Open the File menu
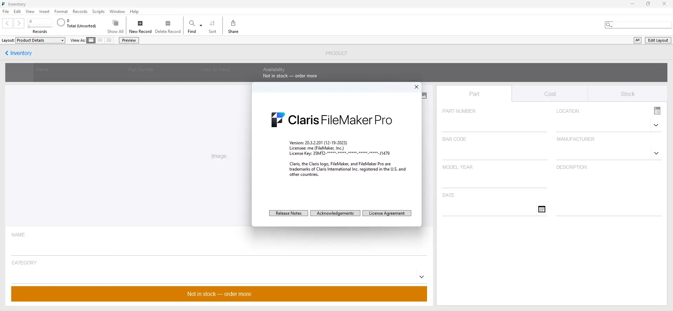 6,12
